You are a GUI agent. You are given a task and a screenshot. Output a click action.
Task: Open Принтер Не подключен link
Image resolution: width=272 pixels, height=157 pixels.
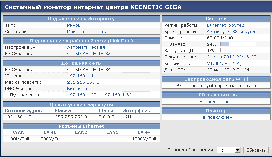coord(216,117)
